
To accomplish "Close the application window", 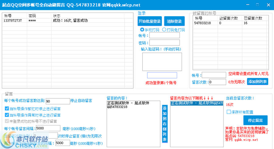I will tap(269, 5).
